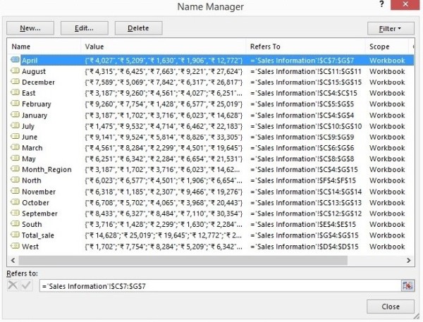Close the Name Manager with Close button
423x322 pixels.
point(391,306)
